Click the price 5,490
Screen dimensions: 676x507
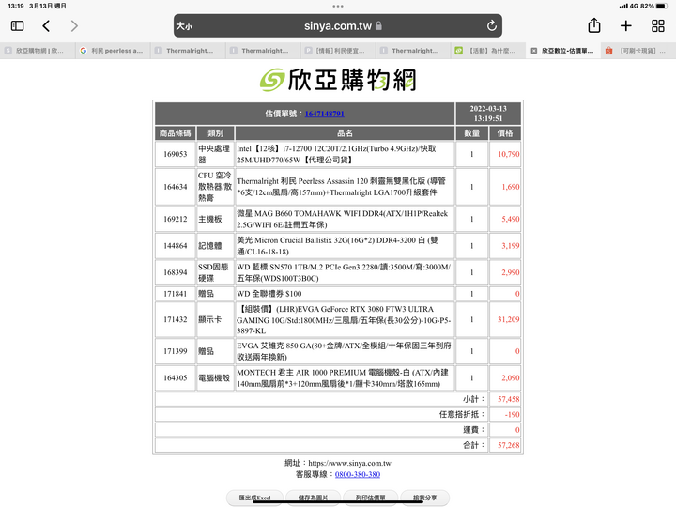coord(511,219)
